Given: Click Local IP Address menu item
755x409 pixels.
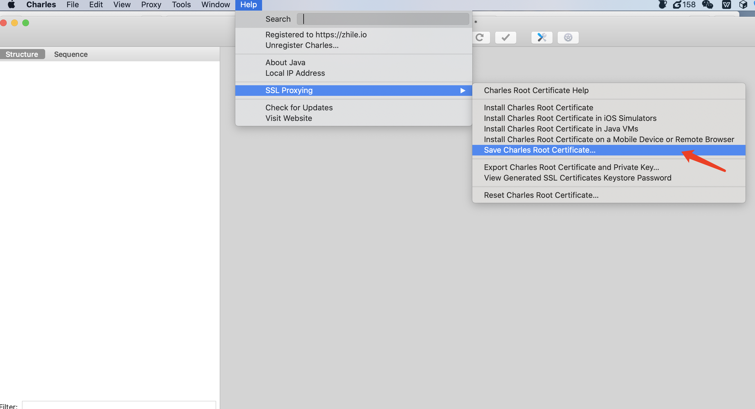Looking at the screenshot, I should [x=295, y=73].
